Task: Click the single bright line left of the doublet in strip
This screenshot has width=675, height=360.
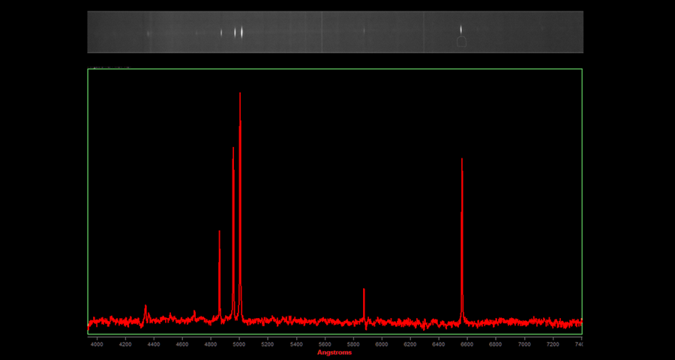Action: click(221, 32)
